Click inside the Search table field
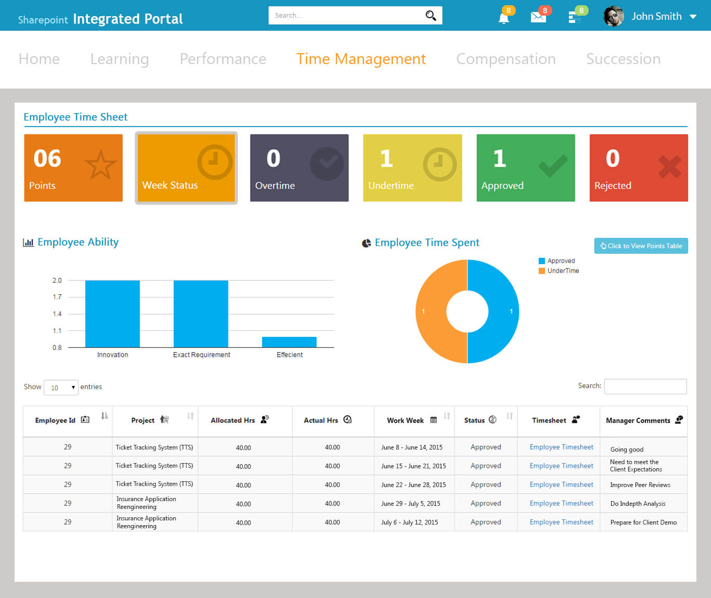This screenshot has height=598, width=711. point(645,386)
